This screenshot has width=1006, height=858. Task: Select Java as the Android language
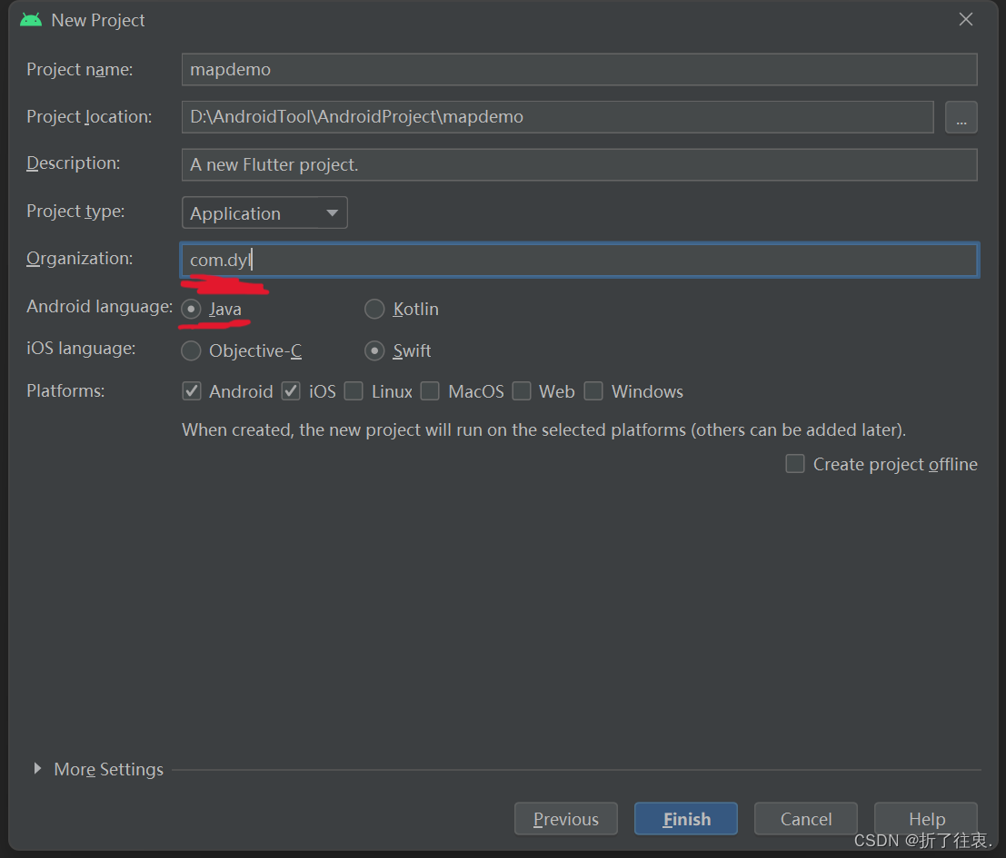191,310
